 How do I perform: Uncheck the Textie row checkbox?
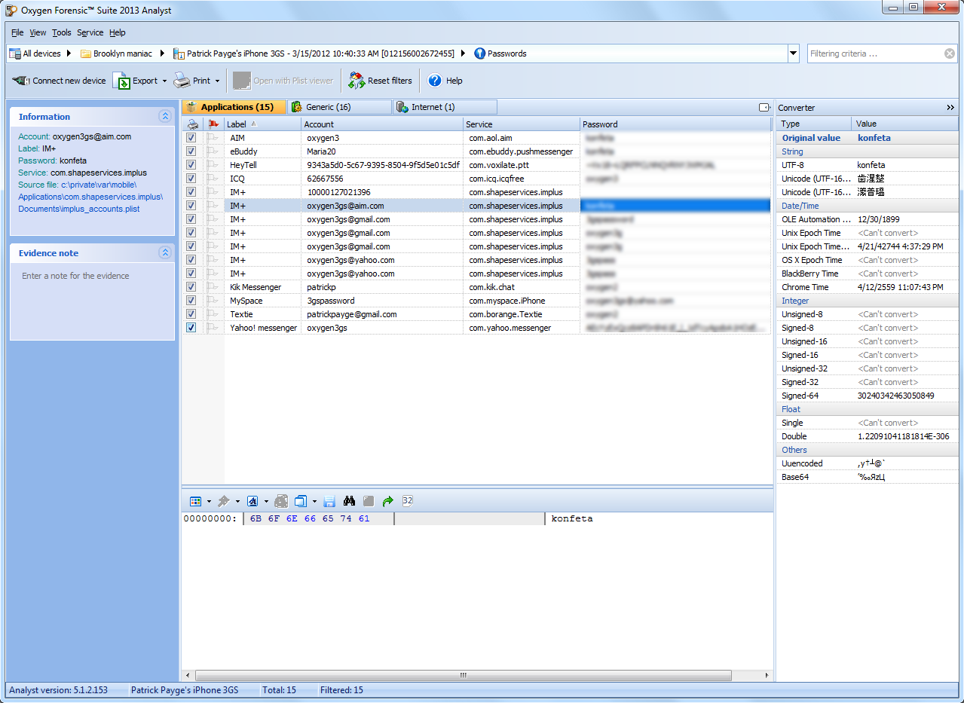(191, 314)
